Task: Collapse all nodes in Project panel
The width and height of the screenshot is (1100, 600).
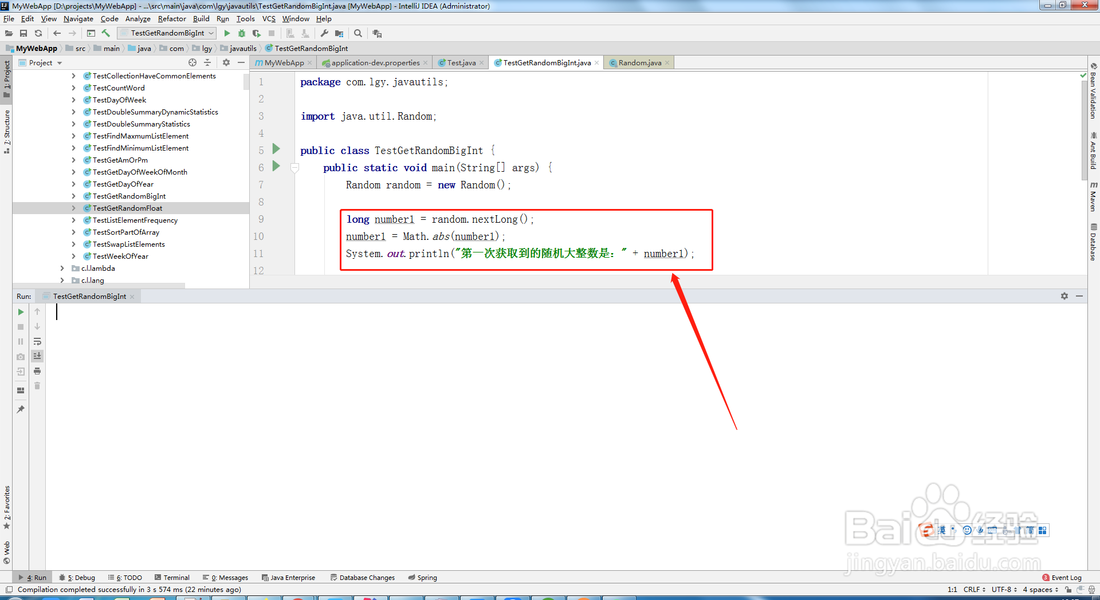Action: (x=207, y=62)
